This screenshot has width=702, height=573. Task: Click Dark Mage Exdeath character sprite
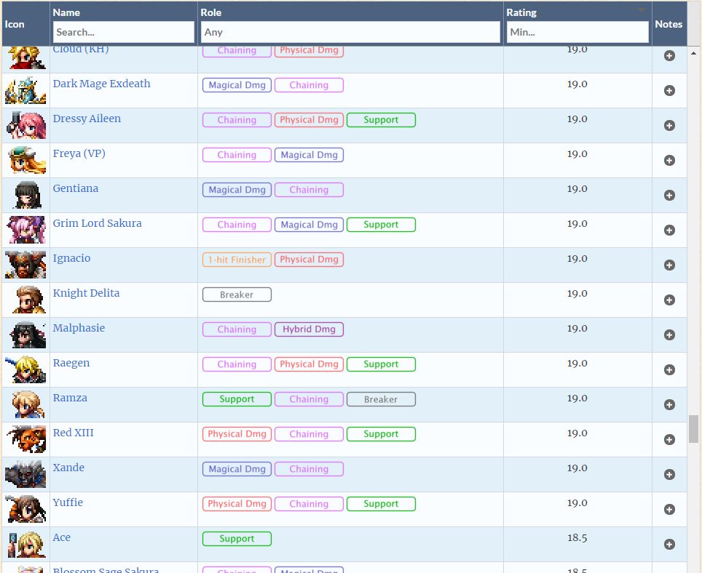tap(25, 90)
